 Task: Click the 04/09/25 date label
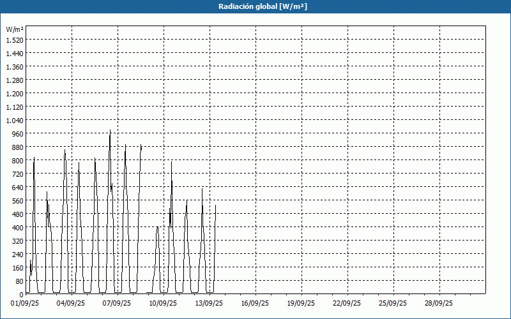pyautogui.click(x=71, y=303)
